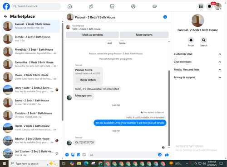This screenshot has width=227, height=167.
Task: Select the Pascual - 2 Beds 1 Bath House chat
Action: point(30,26)
